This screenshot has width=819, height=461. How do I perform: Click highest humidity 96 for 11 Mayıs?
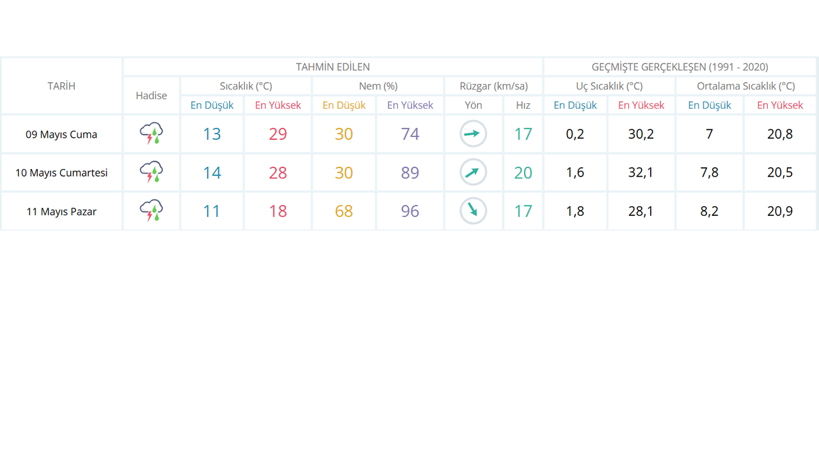[x=410, y=211]
